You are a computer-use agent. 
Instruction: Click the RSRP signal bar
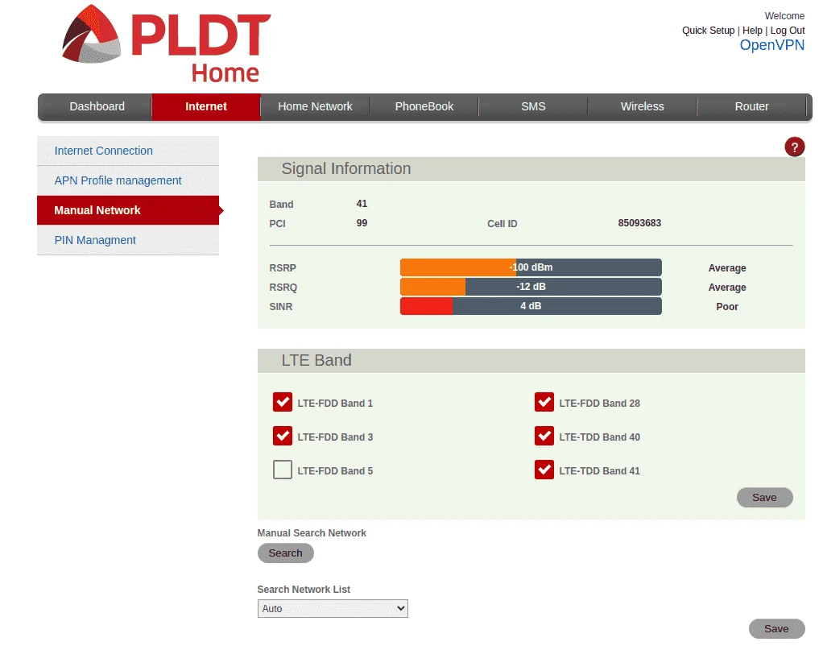(x=531, y=267)
